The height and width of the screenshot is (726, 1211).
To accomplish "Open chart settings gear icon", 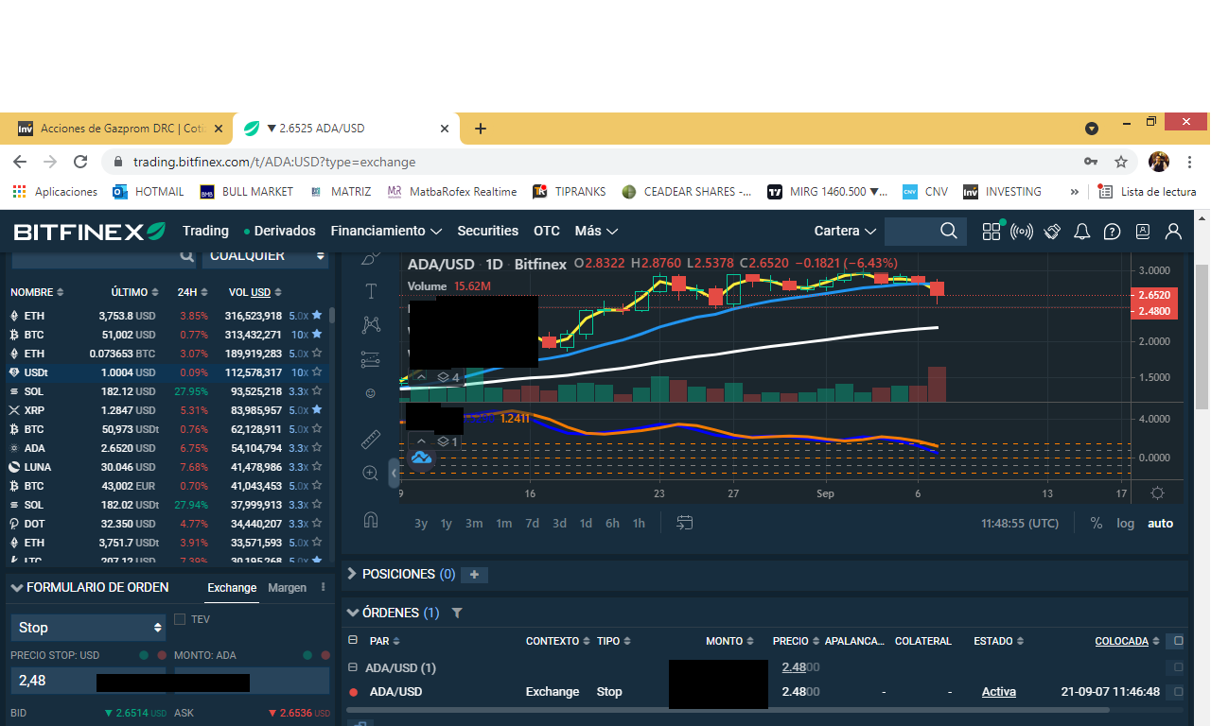I will (x=1156, y=493).
